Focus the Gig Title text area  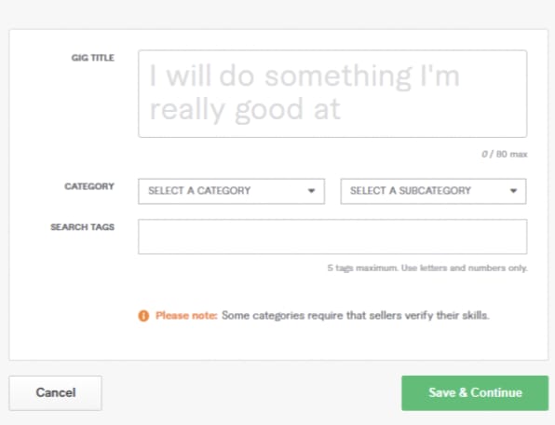(332, 94)
